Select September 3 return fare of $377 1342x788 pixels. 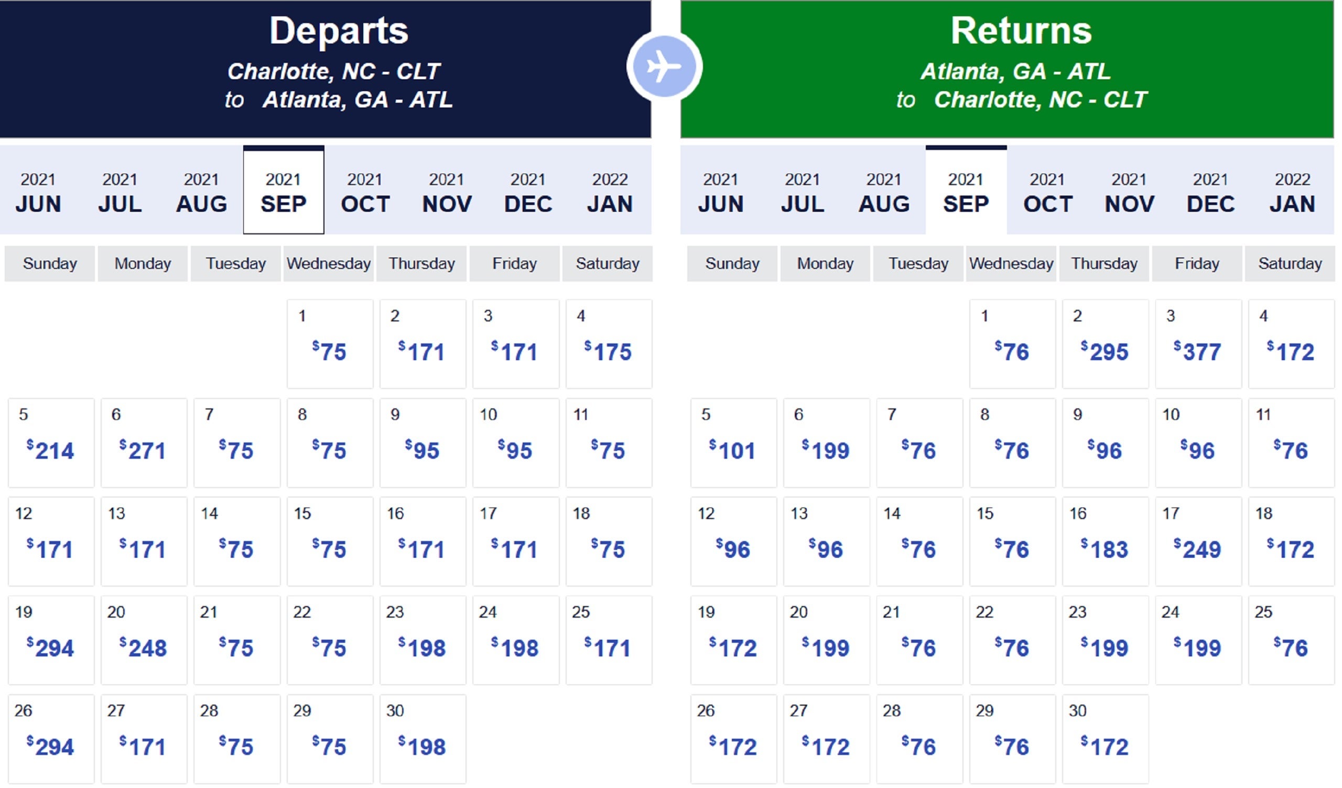point(1198,344)
